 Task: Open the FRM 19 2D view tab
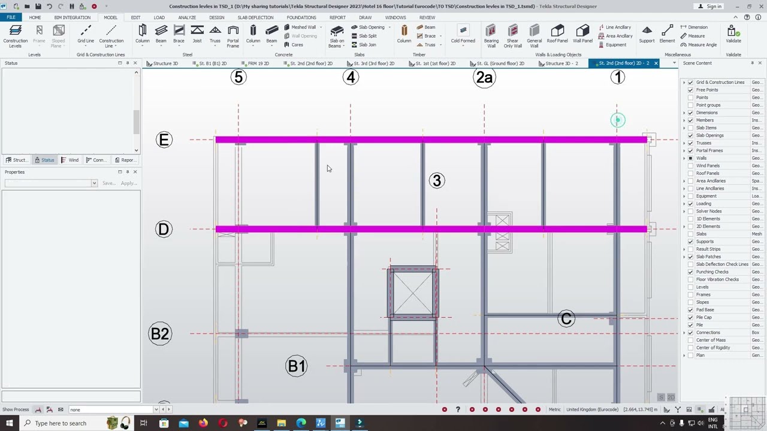point(255,63)
